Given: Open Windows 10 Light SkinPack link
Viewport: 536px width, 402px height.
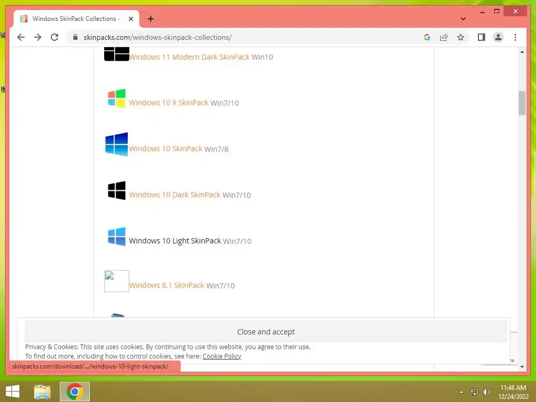Looking at the screenshot, I should coord(175,241).
